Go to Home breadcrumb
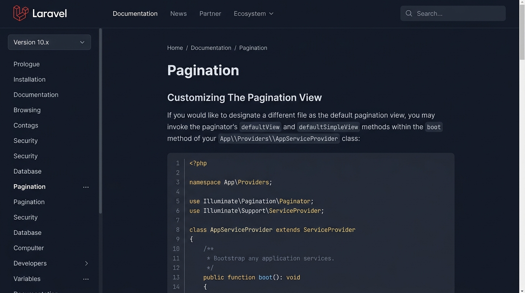Image resolution: width=525 pixels, height=293 pixels. coord(175,48)
